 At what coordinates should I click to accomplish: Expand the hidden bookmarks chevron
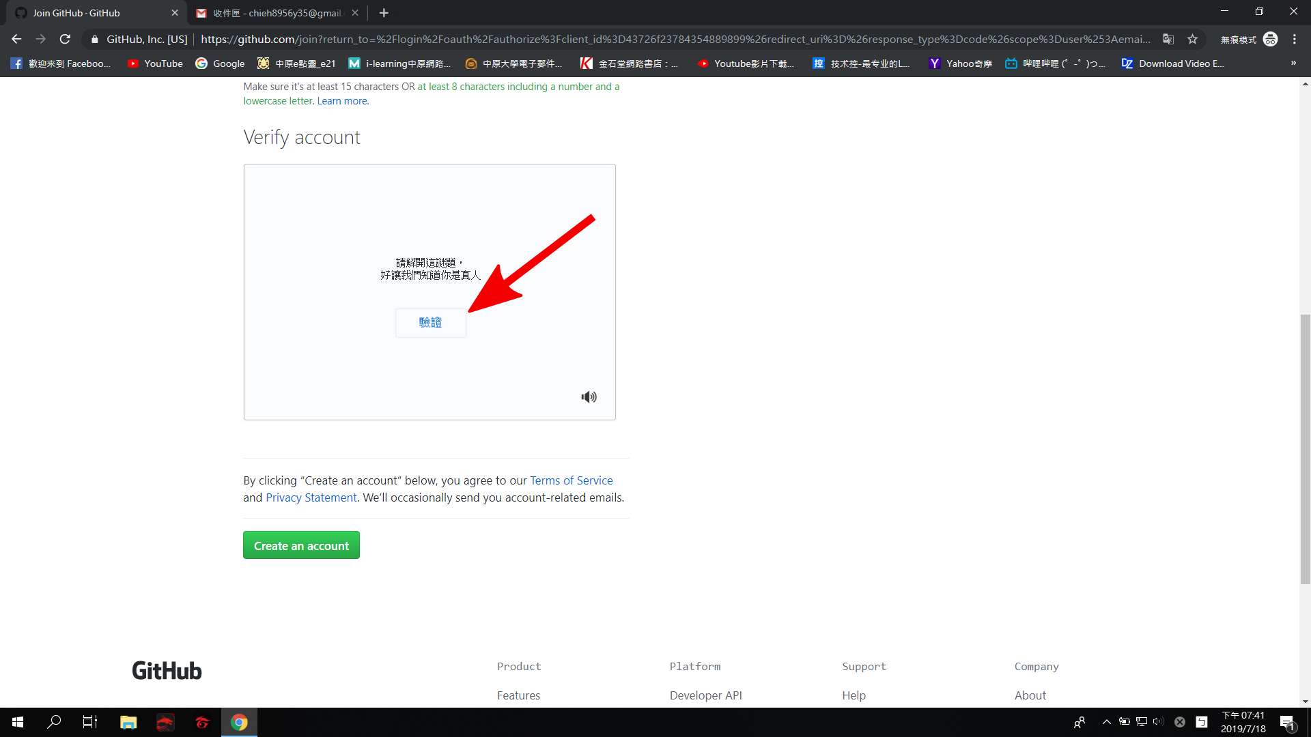1293,63
